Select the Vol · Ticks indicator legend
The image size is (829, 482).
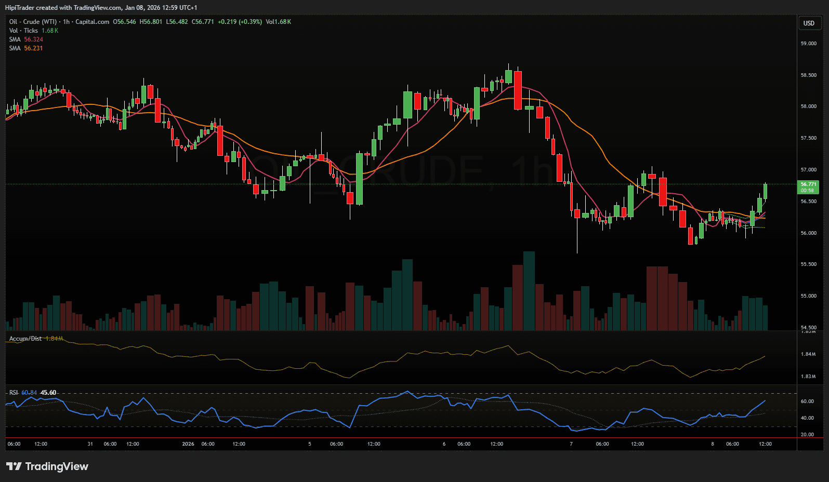(x=23, y=31)
